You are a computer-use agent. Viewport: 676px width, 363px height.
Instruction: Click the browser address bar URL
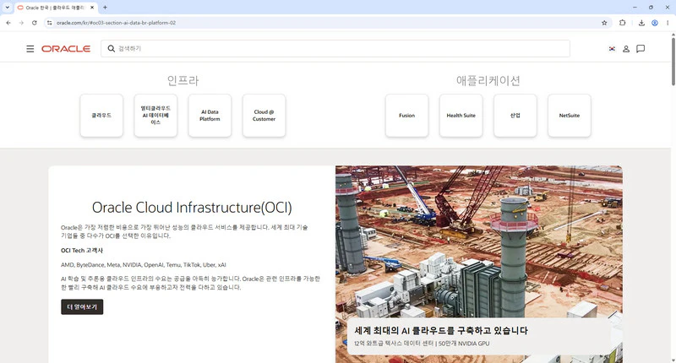[116, 23]
